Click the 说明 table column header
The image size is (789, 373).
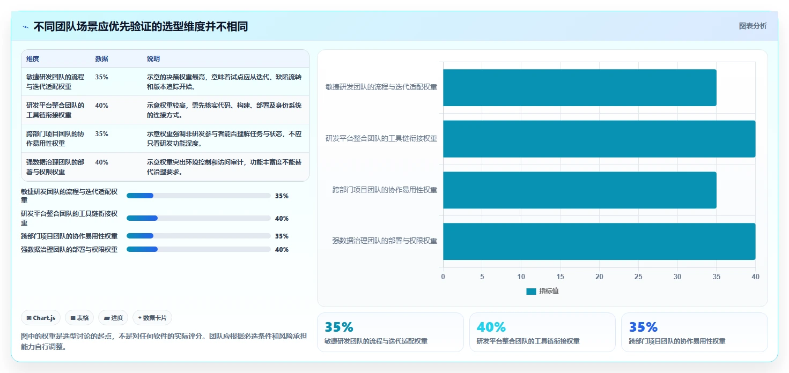(153, 59)
